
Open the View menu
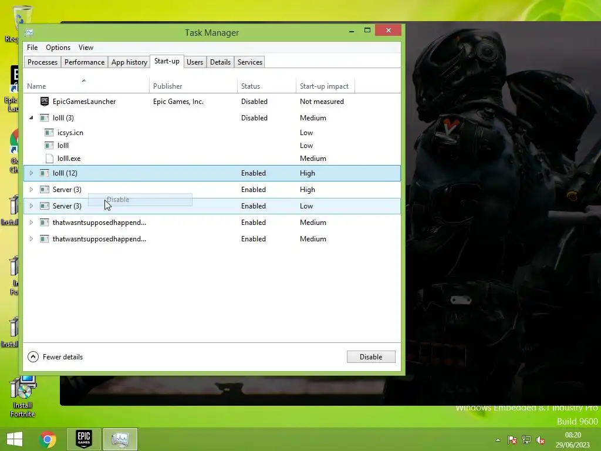pyautogui.click(x=86, y=48)
